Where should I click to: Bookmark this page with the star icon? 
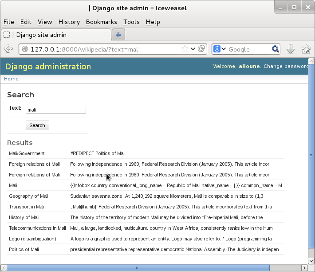point(185,49)
